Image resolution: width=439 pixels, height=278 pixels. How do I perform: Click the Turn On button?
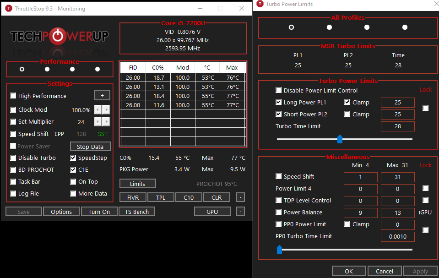(x=99, y=212)
